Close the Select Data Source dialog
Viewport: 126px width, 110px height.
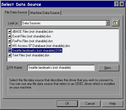point(122,4)
